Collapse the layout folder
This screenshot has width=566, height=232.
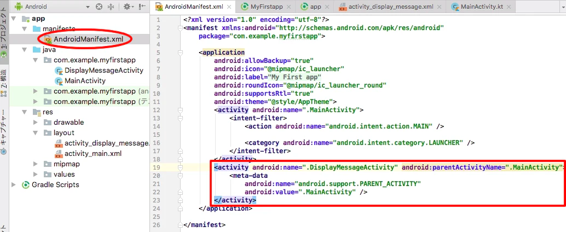click(x=36, y=133)
